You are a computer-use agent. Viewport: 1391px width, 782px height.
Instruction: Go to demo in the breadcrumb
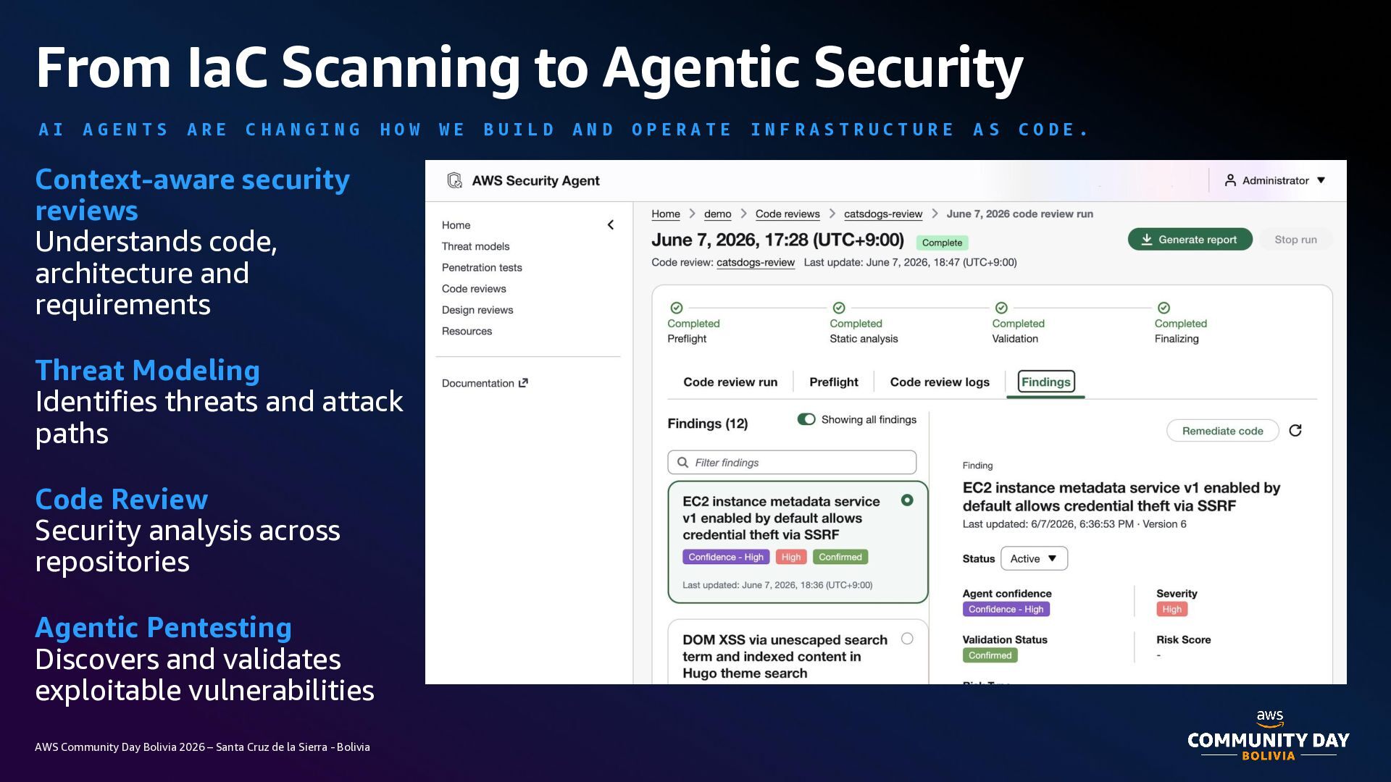[x=717, y=214]
